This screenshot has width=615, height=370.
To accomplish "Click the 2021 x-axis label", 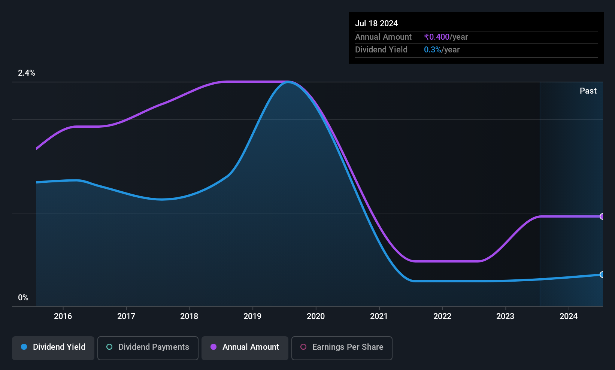I will (379, 316).
